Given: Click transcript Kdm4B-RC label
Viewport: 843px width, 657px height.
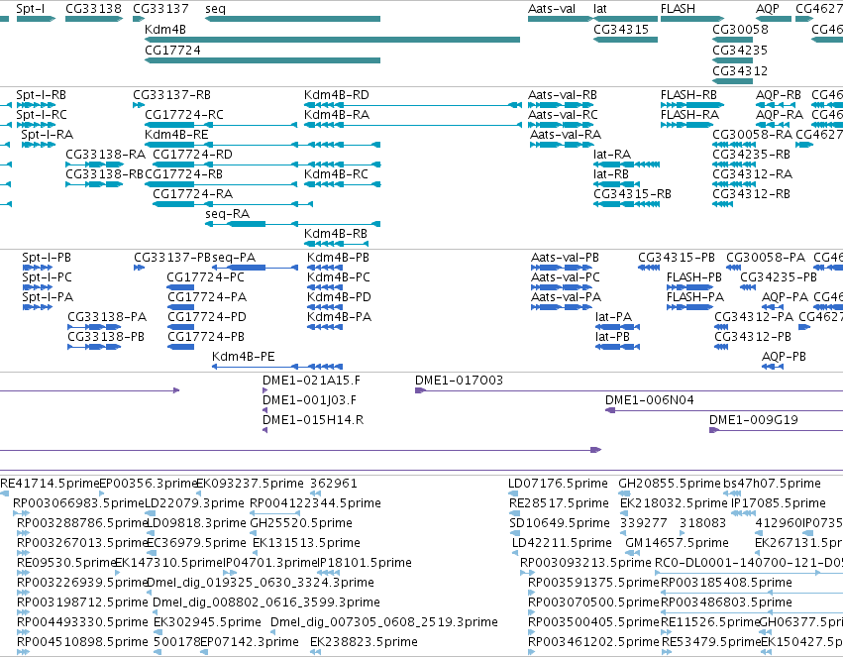Looking at the screenshot, I should (336, 174).
